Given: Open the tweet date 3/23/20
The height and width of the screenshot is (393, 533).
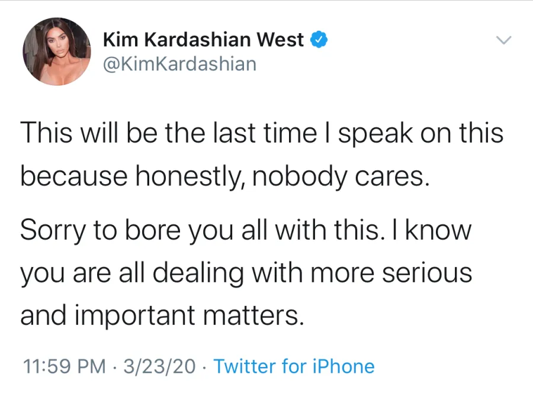Looking at the screenshot, I should tap(159, 366).
